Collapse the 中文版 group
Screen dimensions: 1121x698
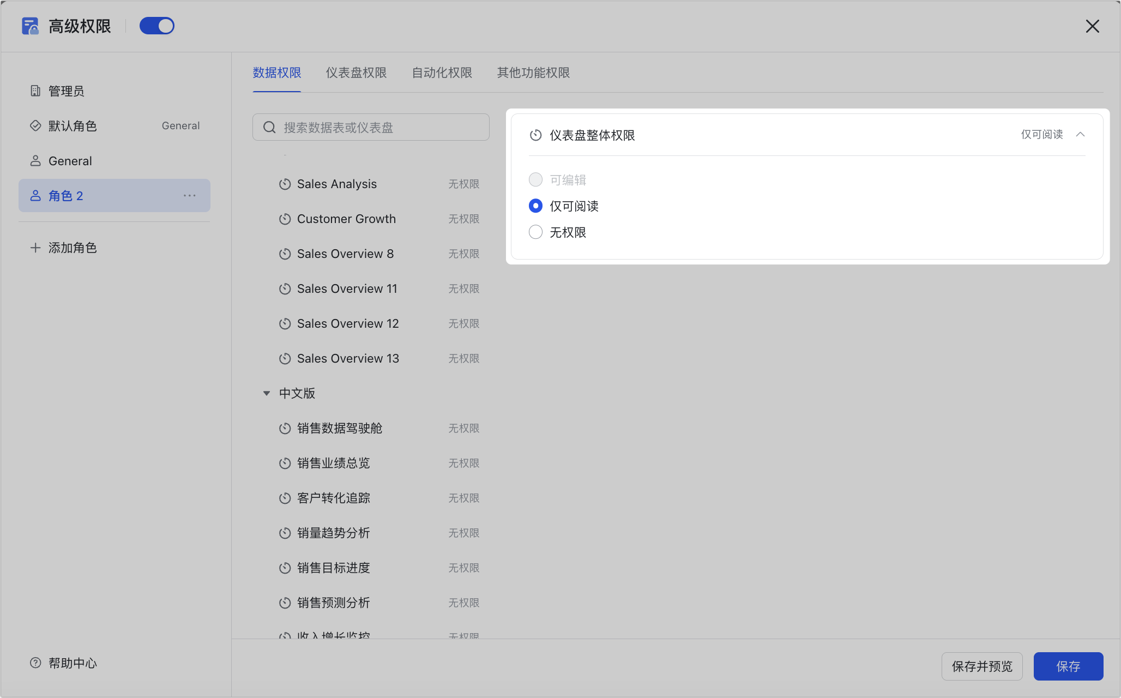[x=267, y=393]
